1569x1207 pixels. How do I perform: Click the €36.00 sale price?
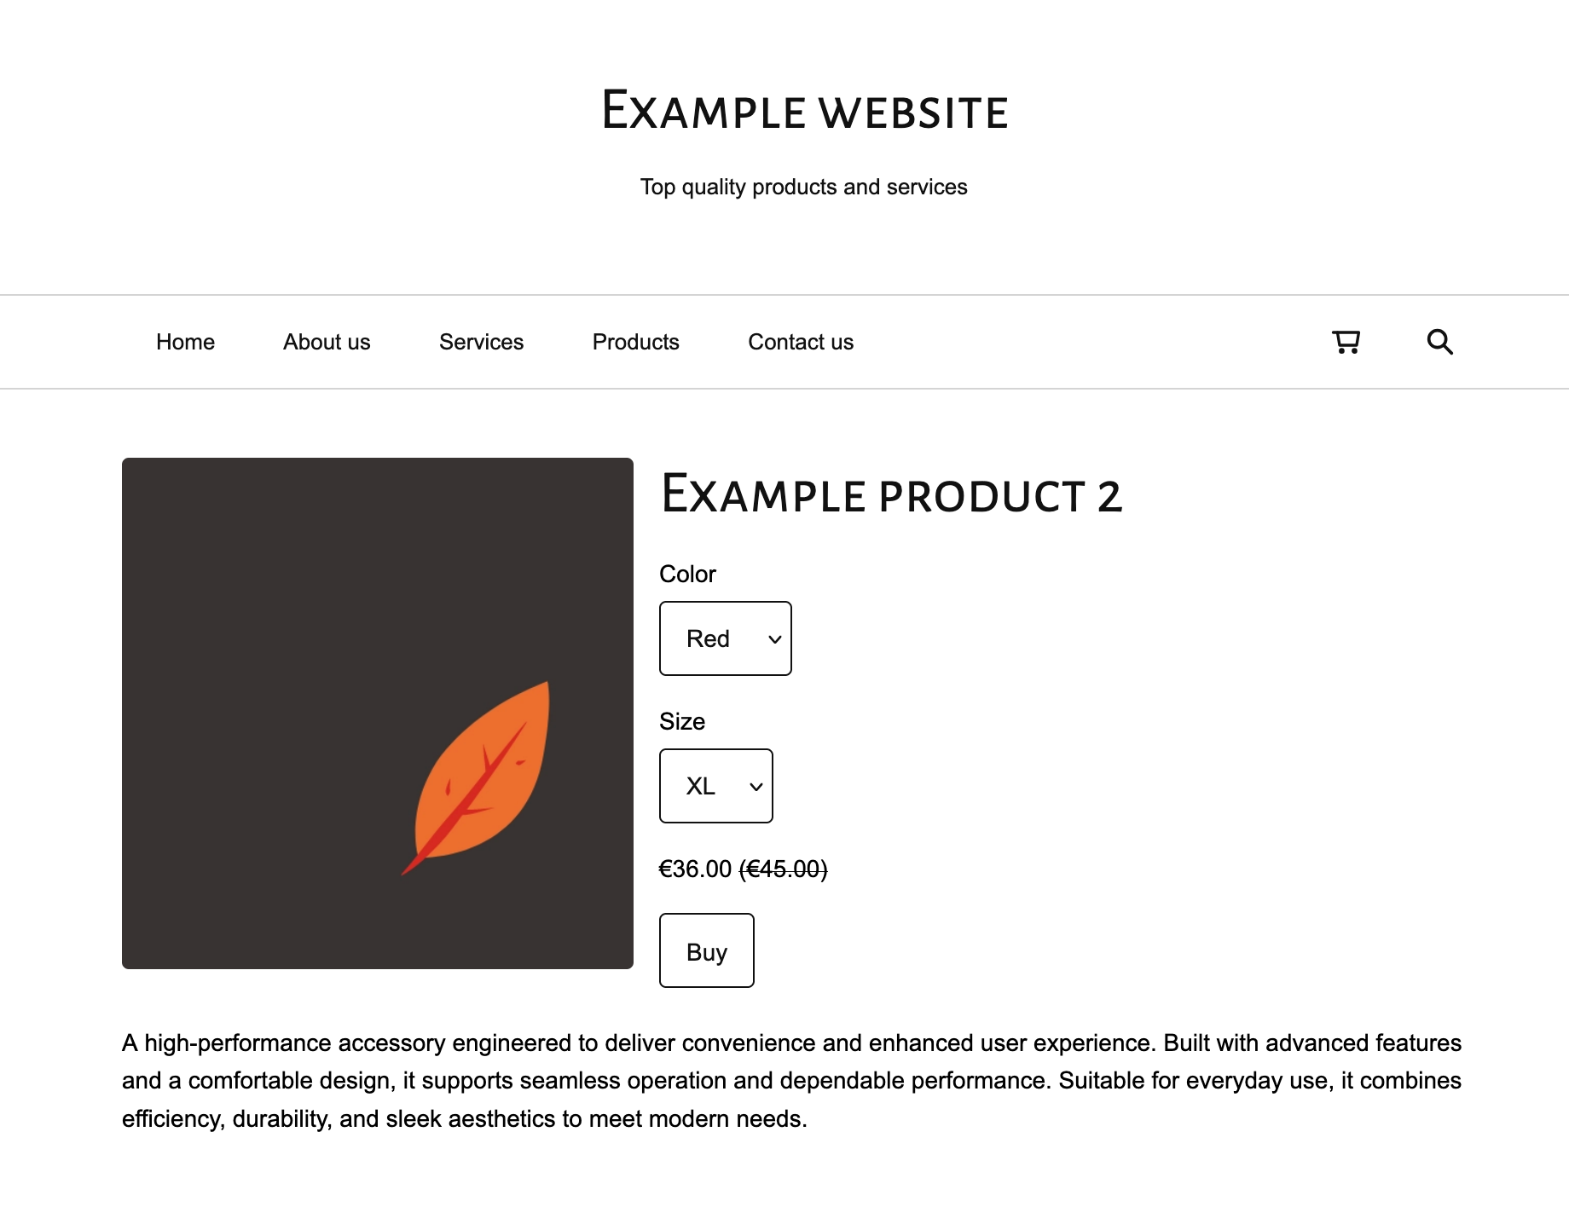coord(695,869)
